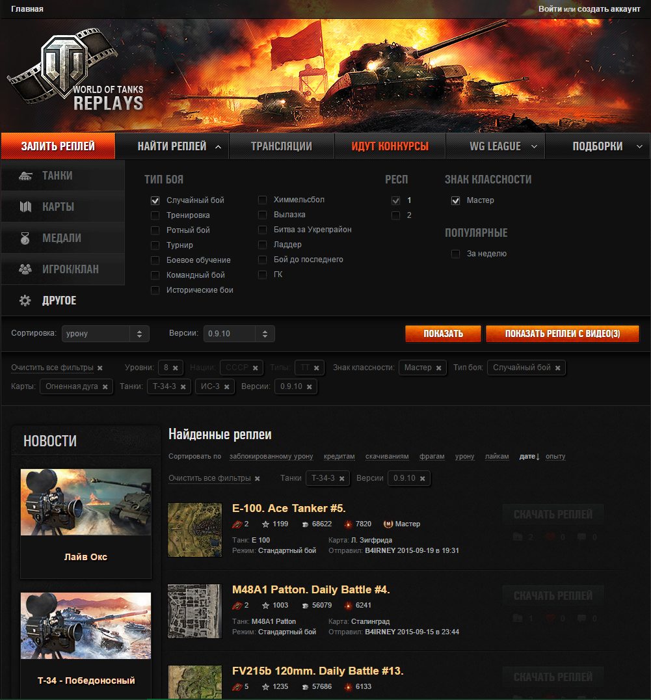Enable the Тренировка checkbox
This screenshot has height=700, width=651.
155,215
